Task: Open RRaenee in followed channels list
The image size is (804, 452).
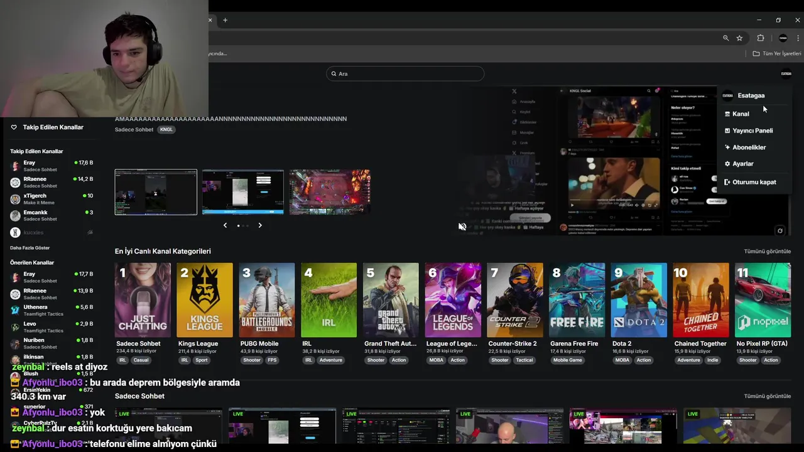Action: tap(52, 182)
